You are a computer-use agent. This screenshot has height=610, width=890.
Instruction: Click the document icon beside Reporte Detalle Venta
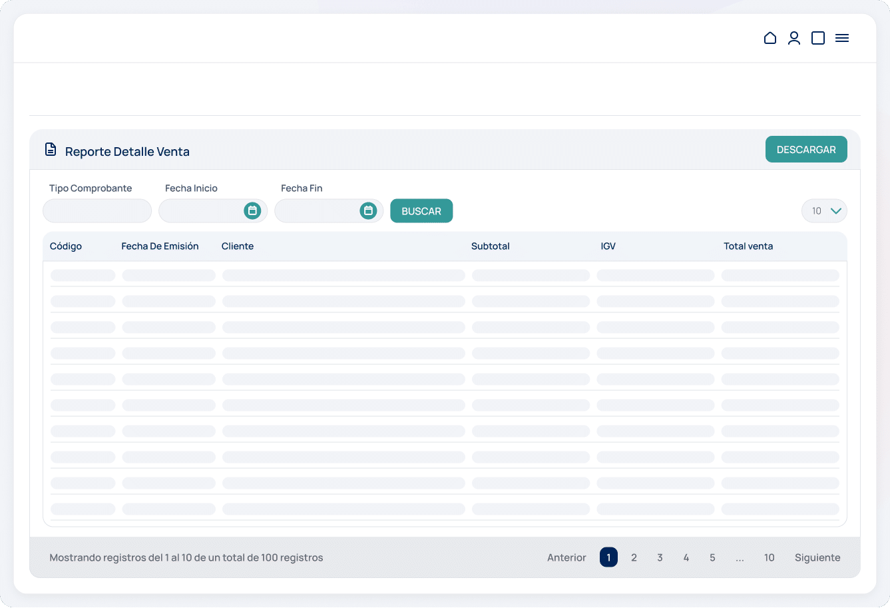[51, 149]
